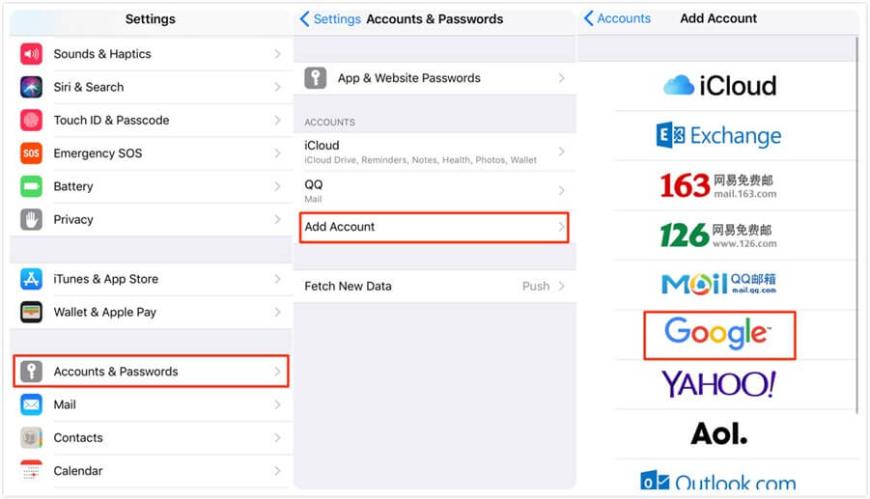
Task: Tap the green Battery icon
Action: point(32,186)
